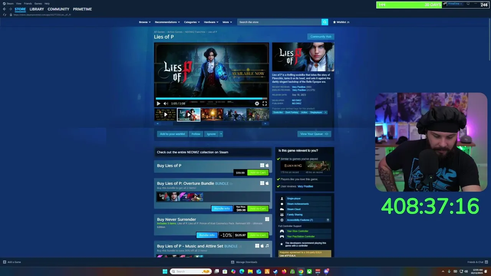Toggle fullscreen on the trailer player

click(x=265, y=103)
